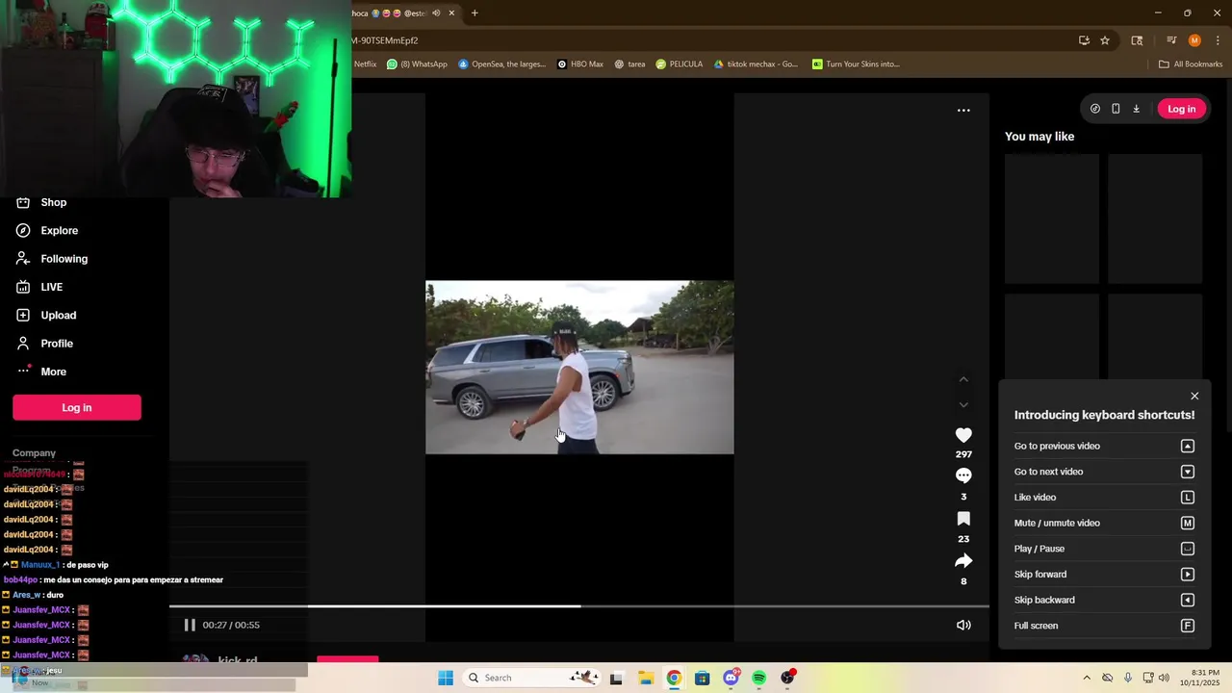Click the top-right Log in button
Viewport: 1232px width, 693px height.
click(1181, 109)
